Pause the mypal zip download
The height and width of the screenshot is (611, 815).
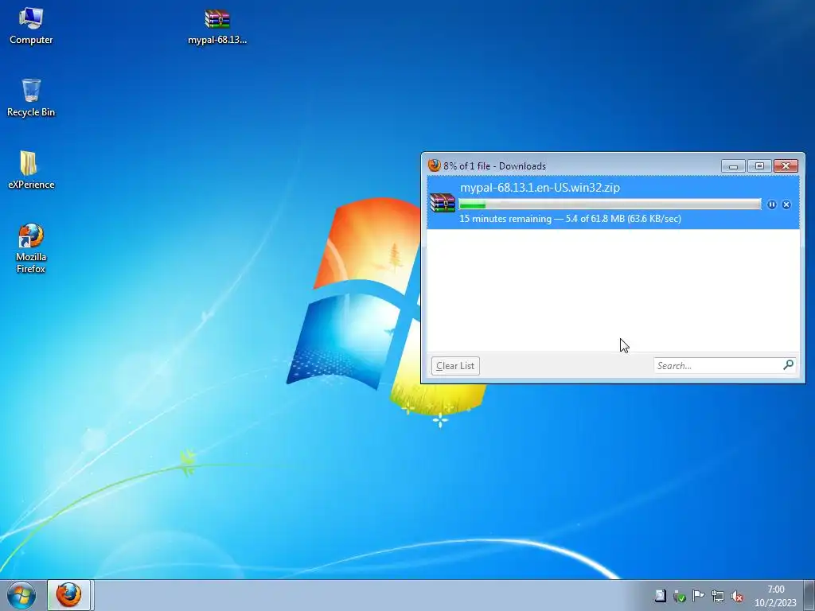point(771,204)
